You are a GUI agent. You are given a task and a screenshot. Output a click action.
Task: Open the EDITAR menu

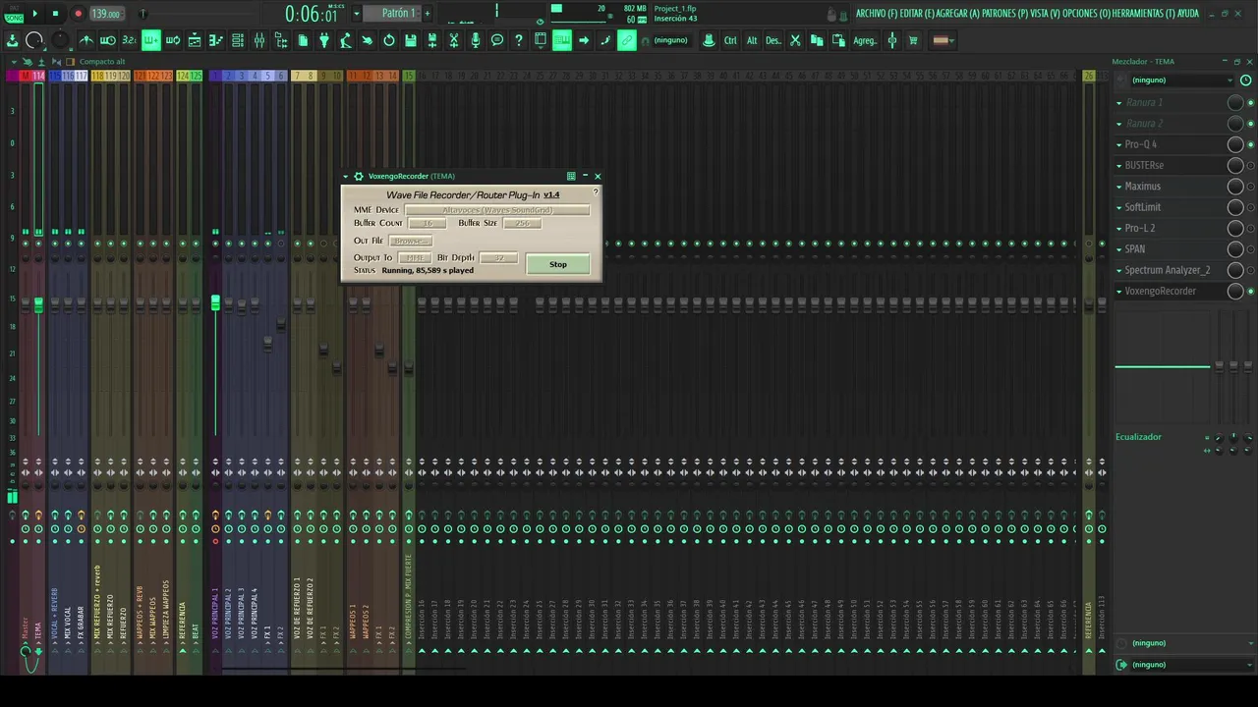(917, 14)
